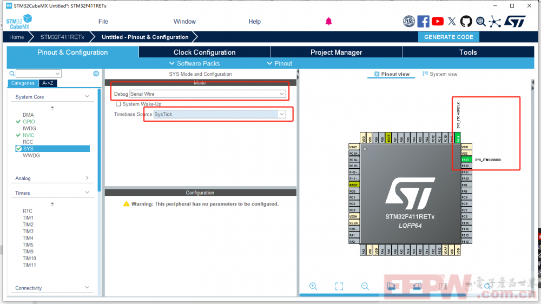
Task: Open the X social link icon
Action: point(452,22)
